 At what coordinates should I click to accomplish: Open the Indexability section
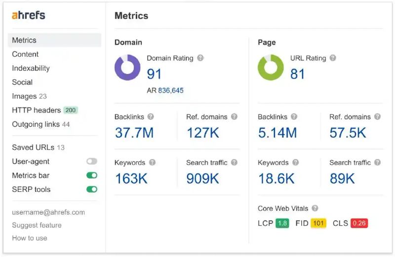(x=31, y=68)
